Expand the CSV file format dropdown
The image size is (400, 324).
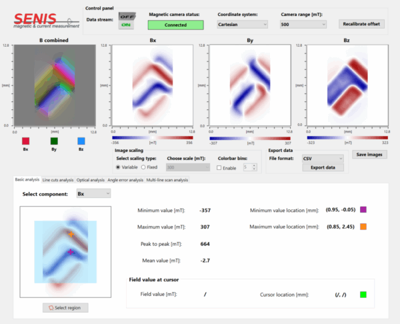pos(323,159)
